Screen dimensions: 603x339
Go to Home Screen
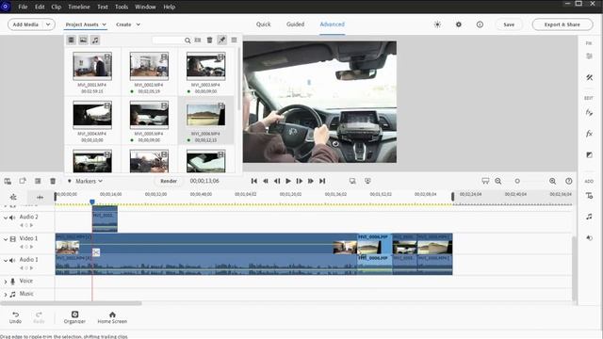[112, 317]
